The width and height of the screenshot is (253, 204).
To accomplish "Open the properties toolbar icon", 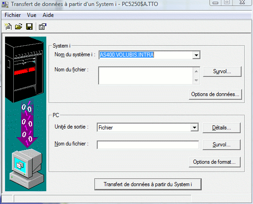I will 43,27.
